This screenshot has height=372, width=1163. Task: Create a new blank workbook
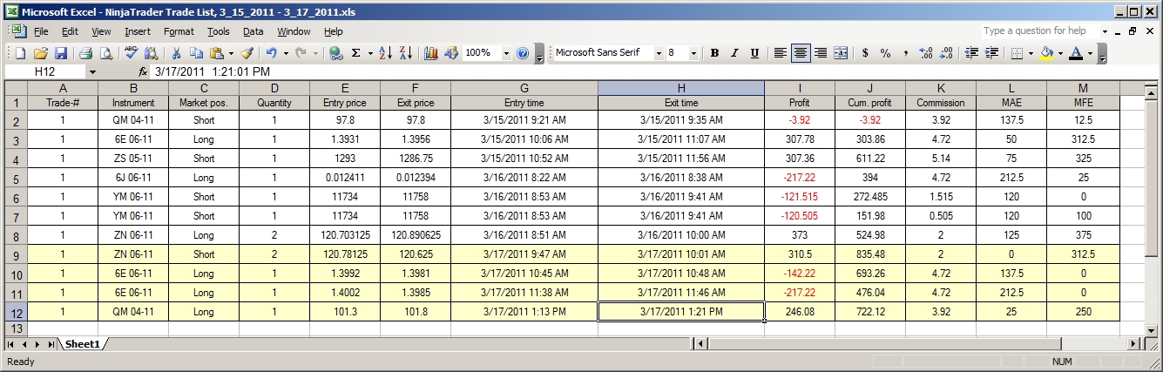[19, 53]
